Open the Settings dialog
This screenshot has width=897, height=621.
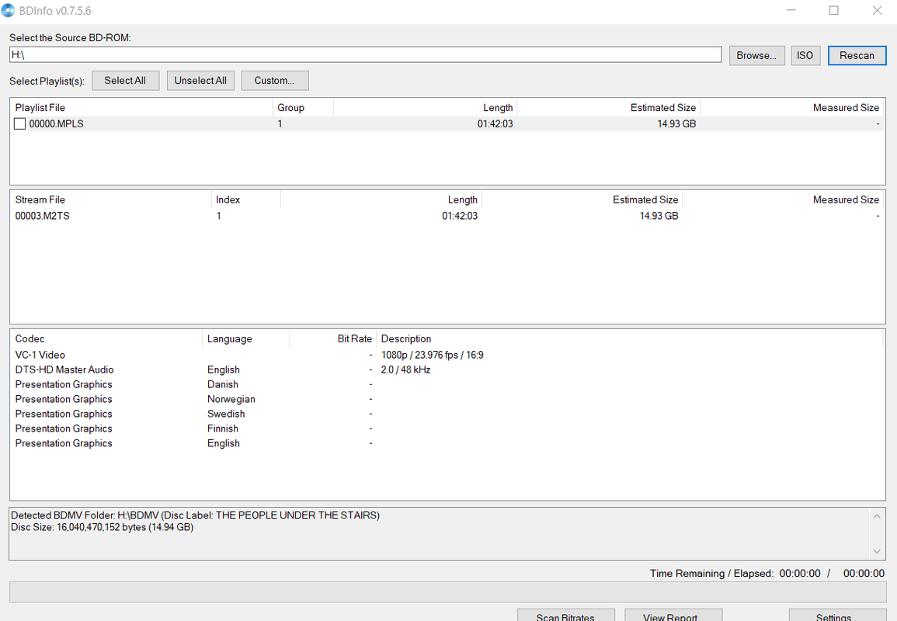pyautogui.click(x=836, y=616)
